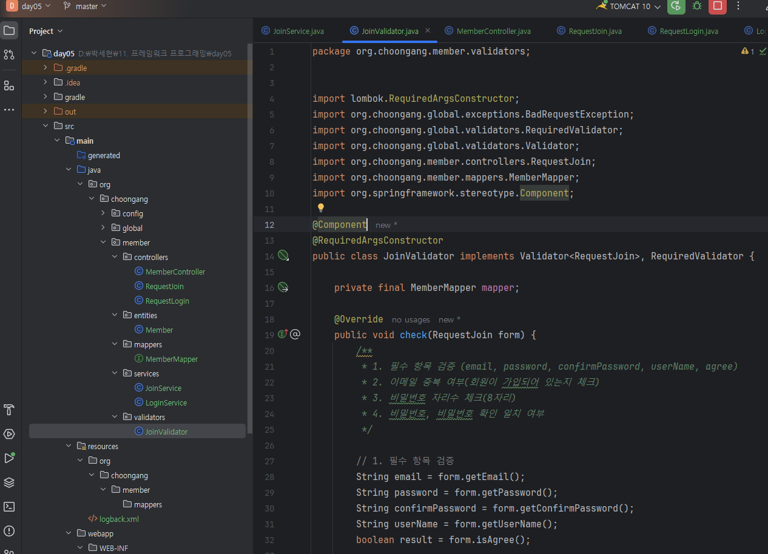Switch to the RequestLogin.java tab
This screenshot has width=768, height=554.
[x=683, y=31]
